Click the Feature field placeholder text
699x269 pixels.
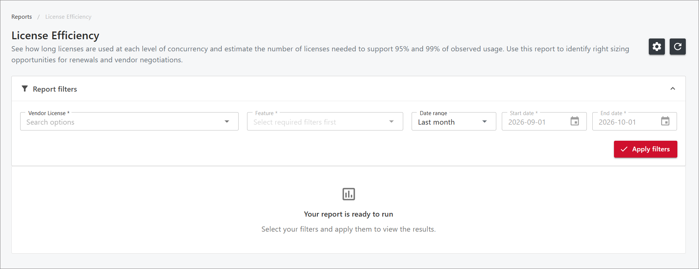tap(294, 122)
